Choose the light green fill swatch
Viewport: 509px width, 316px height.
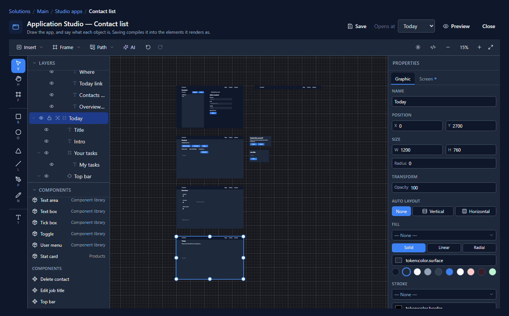pyautogui.click(x=493, y=272)
